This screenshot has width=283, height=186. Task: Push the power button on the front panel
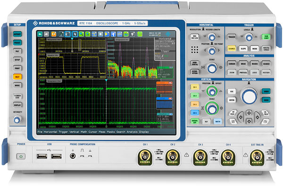(x=21, y=156)
